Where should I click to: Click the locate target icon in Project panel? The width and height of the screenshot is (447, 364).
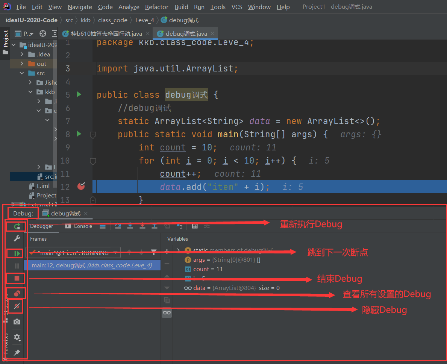pyautogui.click(x=43, y=33)
